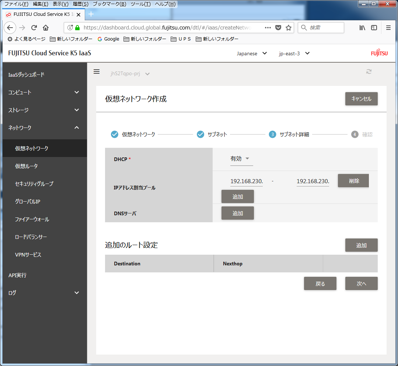This screenshot has width=398, height=366.
Task: Select 仮想ルータ in sidebar
Action: [45, 166]
